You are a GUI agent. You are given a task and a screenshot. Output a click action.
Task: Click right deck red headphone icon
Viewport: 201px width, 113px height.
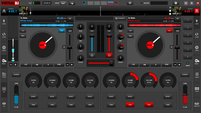point(109,55)
